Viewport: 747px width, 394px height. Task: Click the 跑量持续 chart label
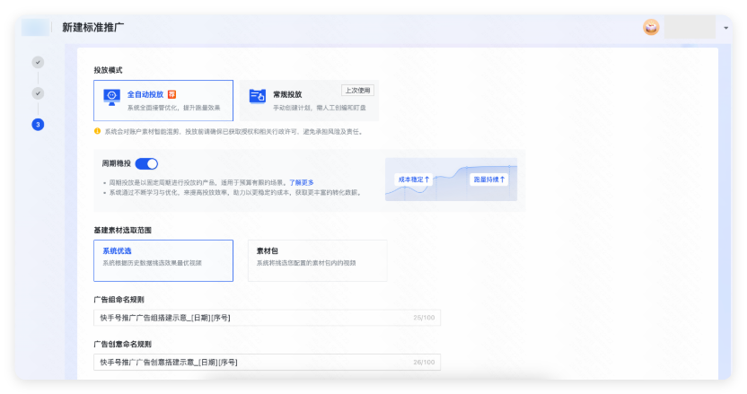point(488,179)
